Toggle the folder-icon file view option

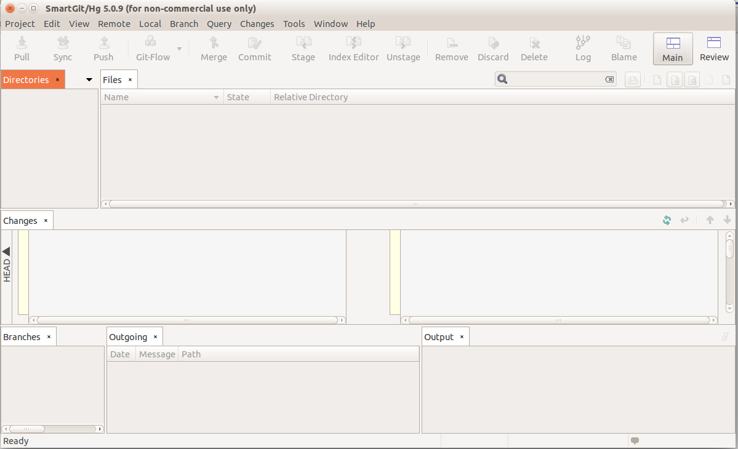[633, 79]
